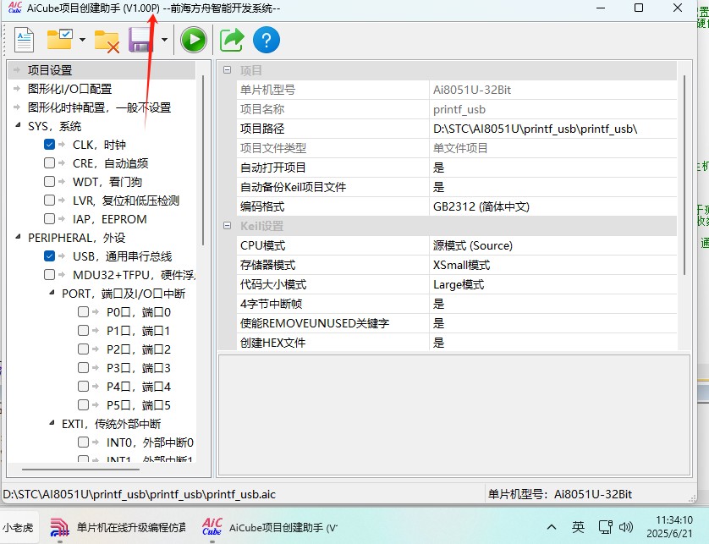
Task: Click the 自动打开项目 value 是
Action: pos(553,168)
